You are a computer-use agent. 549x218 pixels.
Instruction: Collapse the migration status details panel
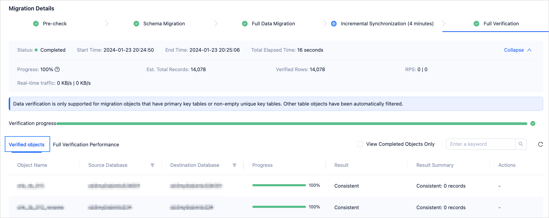(518, 50)
